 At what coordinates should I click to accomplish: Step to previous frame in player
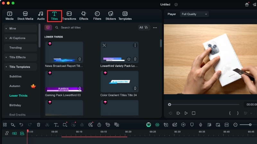click(x=170, y=113)
